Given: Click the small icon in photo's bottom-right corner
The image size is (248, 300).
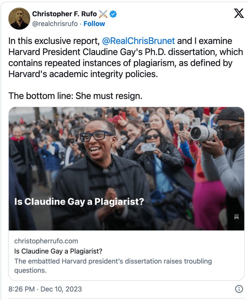Looking at the screenshot, I should coord(237,217).
